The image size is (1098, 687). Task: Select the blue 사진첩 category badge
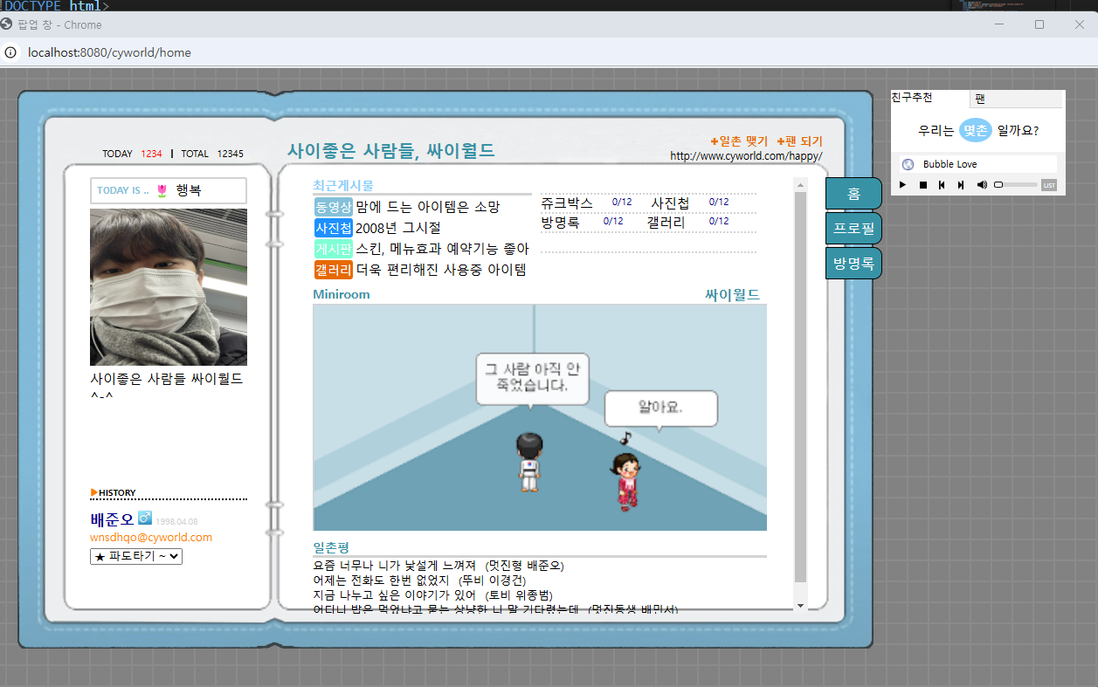tap(334, 228)
